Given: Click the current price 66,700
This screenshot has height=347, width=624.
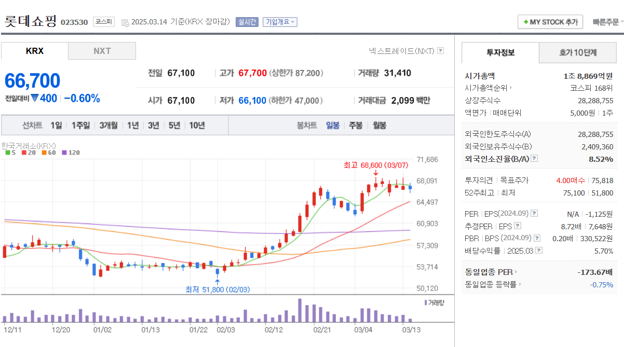Looking at the screenshot, I should (32, 81).
